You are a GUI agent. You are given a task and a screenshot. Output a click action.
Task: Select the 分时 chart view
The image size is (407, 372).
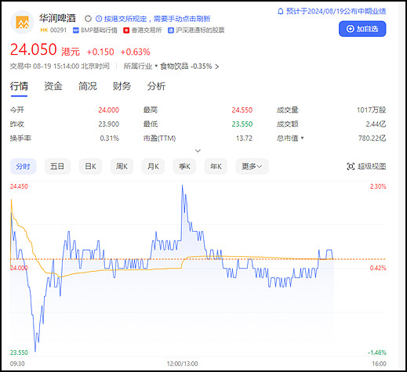(x=23, y=166)
